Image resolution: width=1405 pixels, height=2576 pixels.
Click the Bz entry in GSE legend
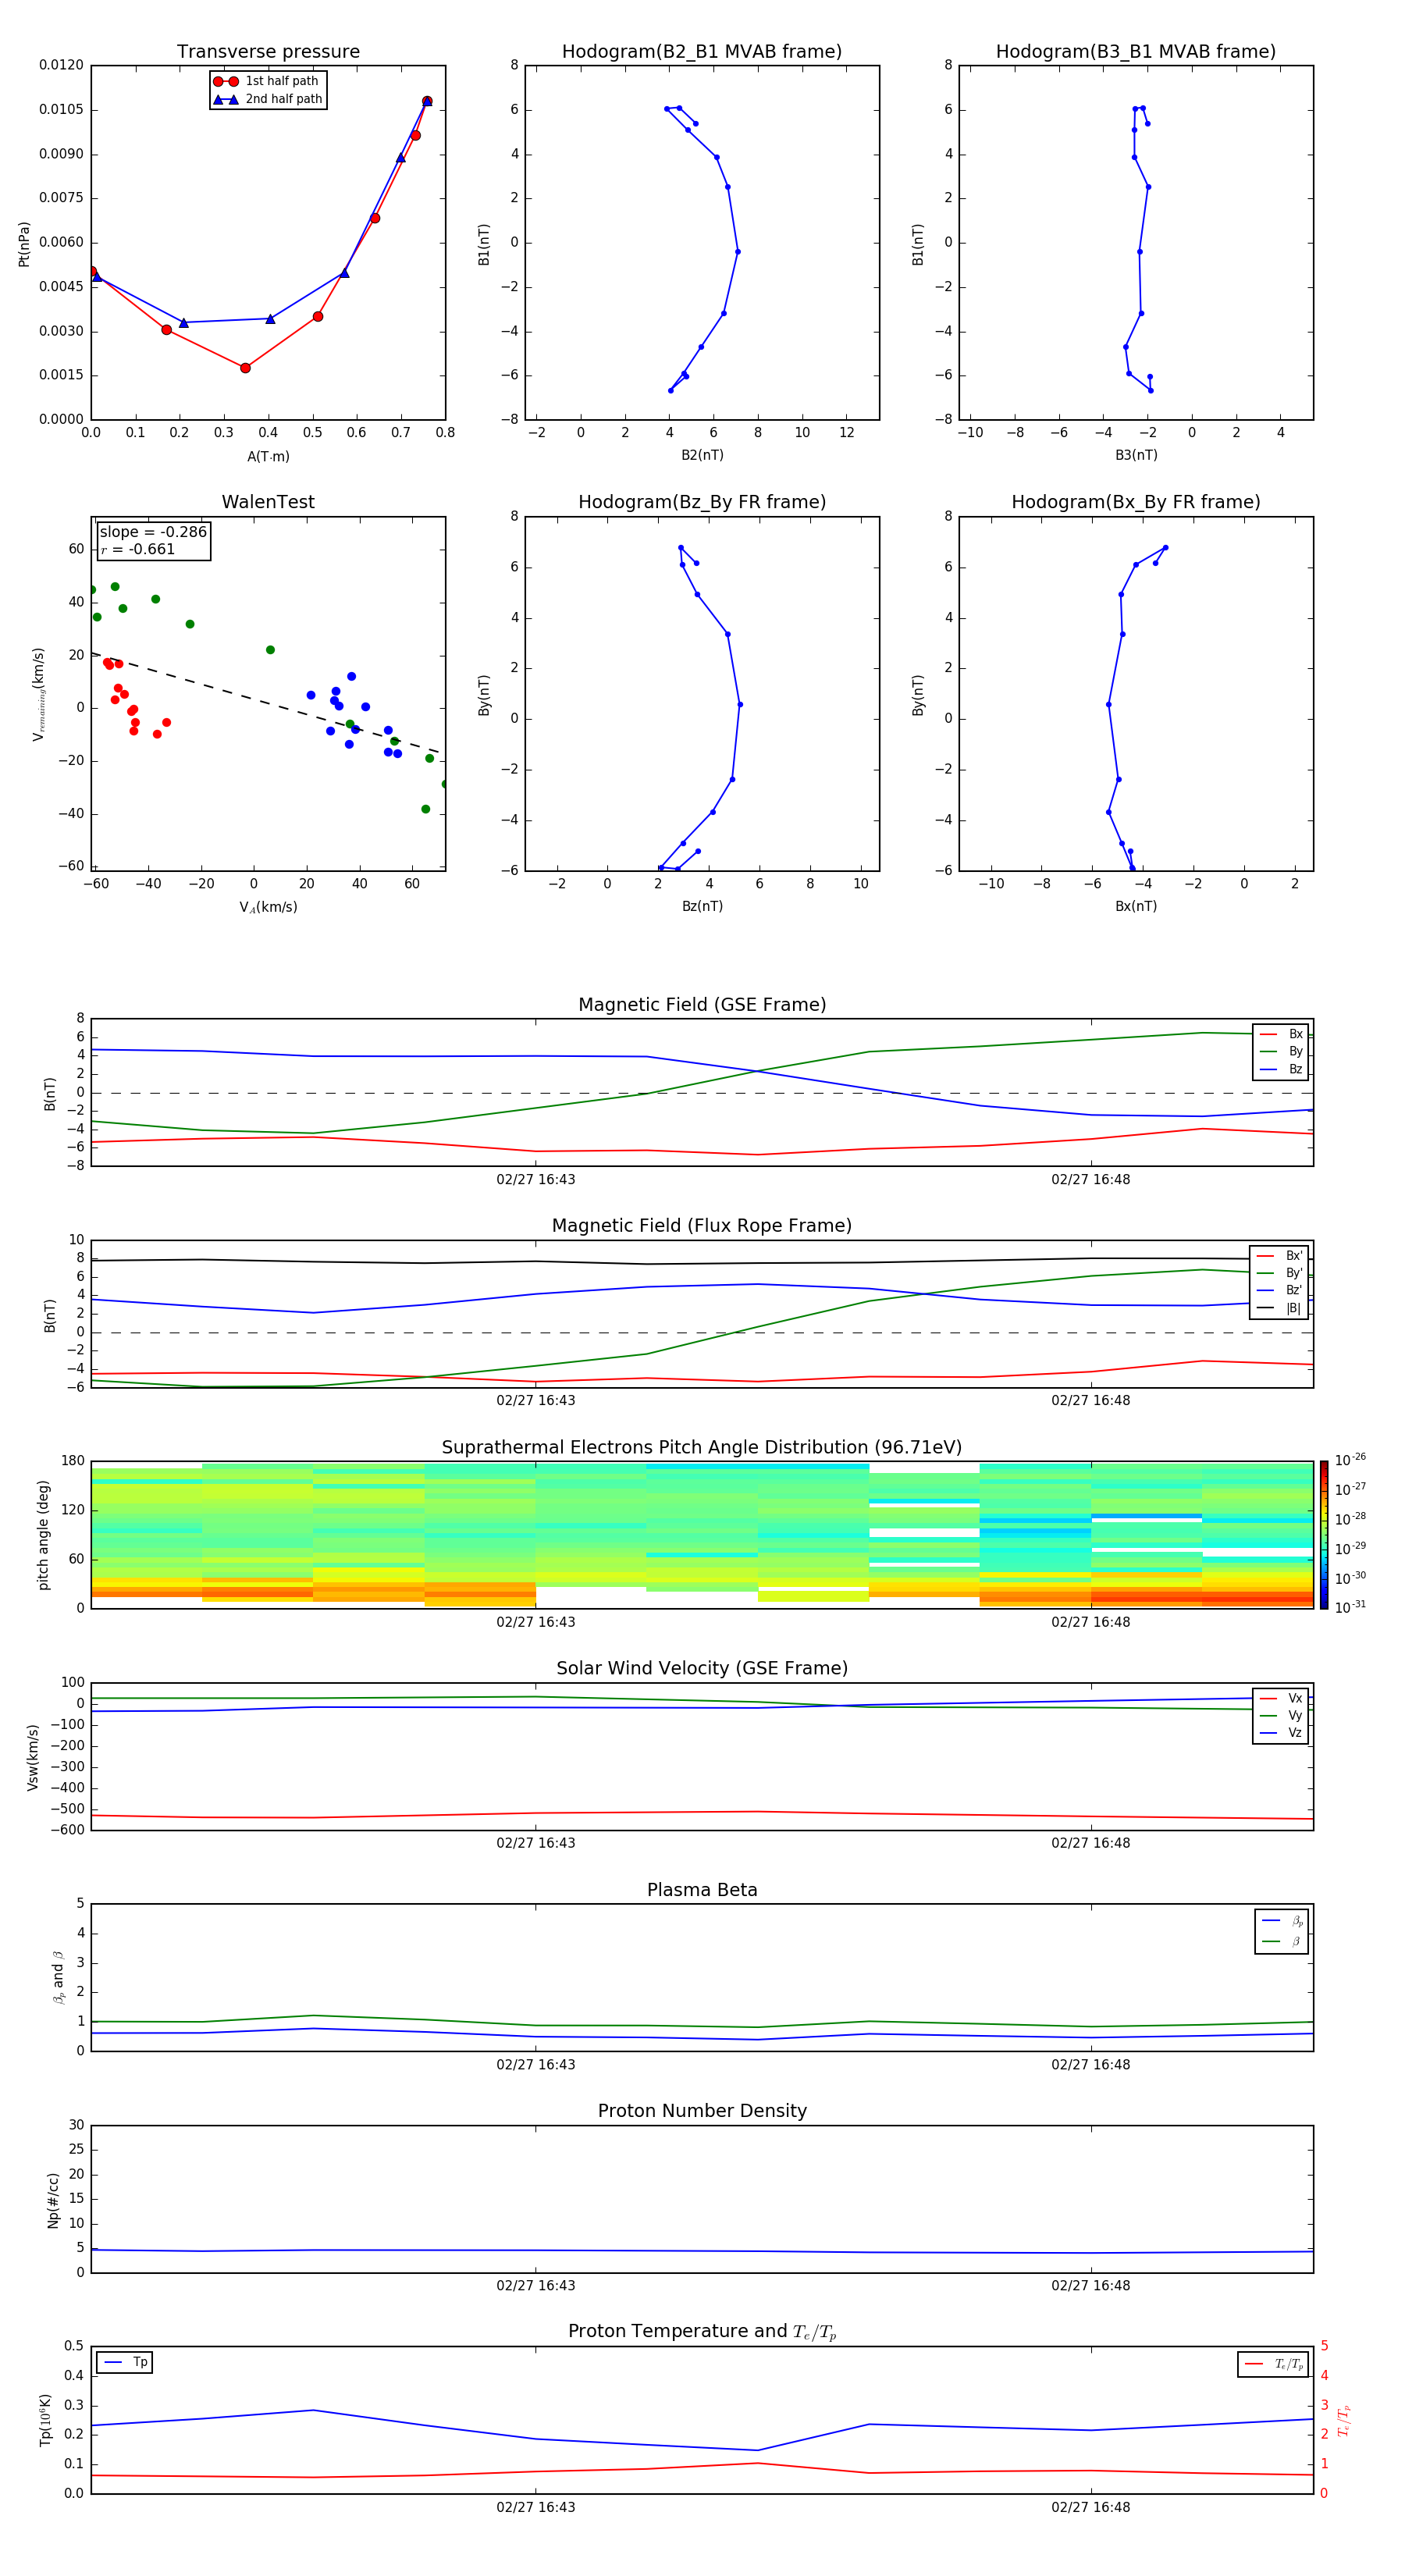[x=1281, y=1070]
